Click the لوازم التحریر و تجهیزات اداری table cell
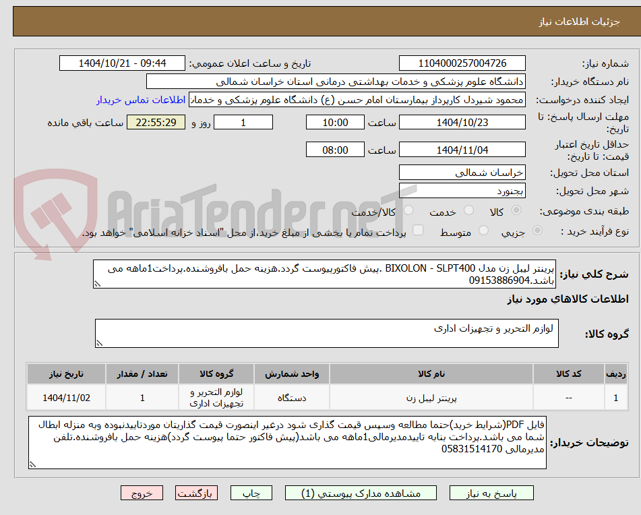 point(216,398)
